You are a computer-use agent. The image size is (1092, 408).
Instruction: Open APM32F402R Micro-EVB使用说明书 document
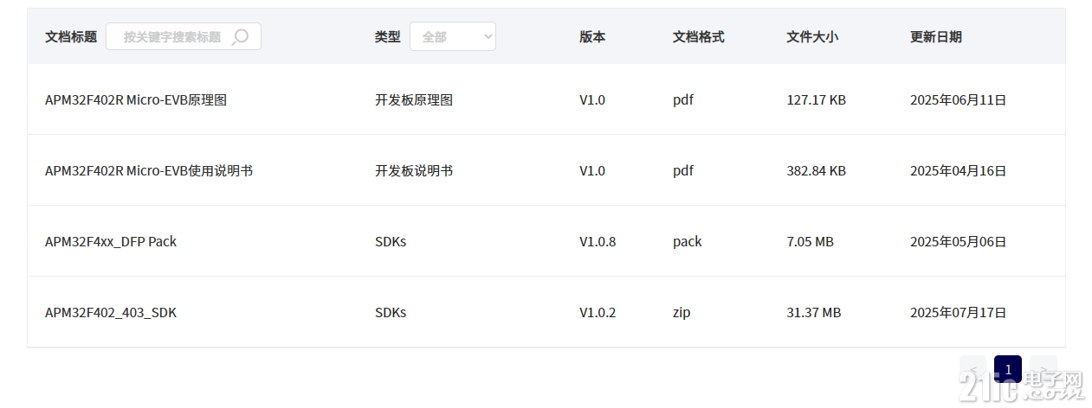(x=149, y=171)
